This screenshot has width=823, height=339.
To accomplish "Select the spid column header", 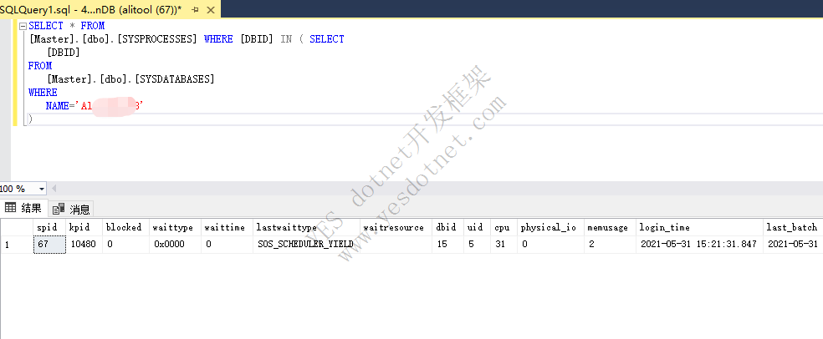I will point(49,227).
